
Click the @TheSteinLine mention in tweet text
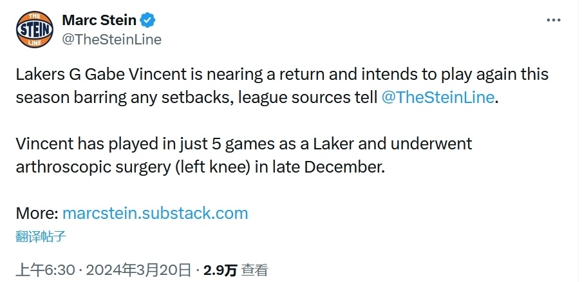tap(439, 97)
